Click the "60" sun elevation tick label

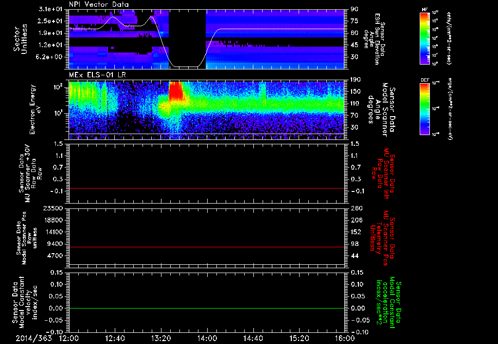click(355, 33)
